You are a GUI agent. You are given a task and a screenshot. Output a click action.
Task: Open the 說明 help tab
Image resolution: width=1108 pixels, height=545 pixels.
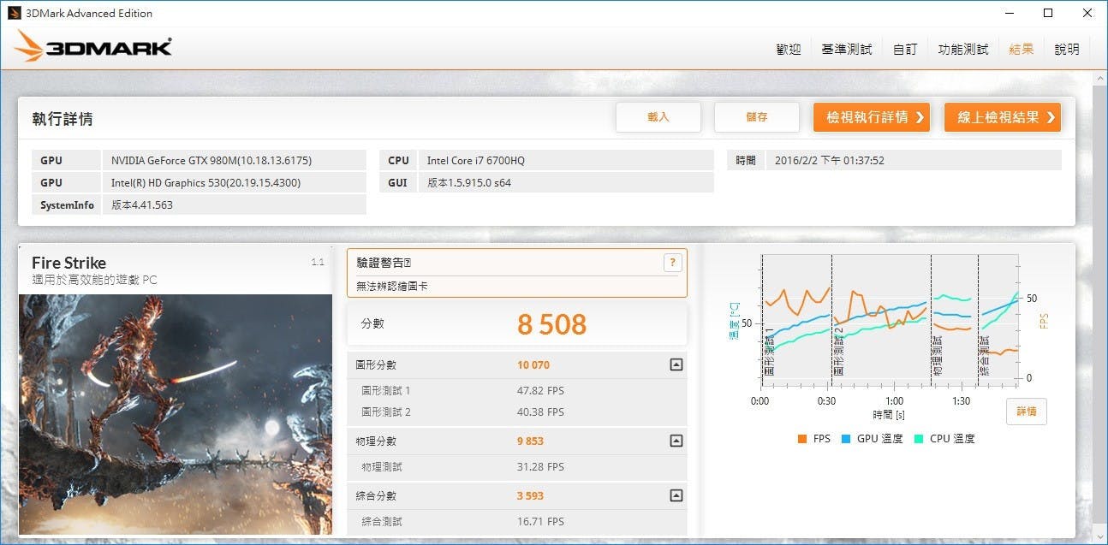1066,50
